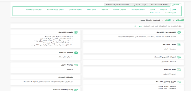Click the coins icon beside رسوم الخدمة

(x=76, y=53)
